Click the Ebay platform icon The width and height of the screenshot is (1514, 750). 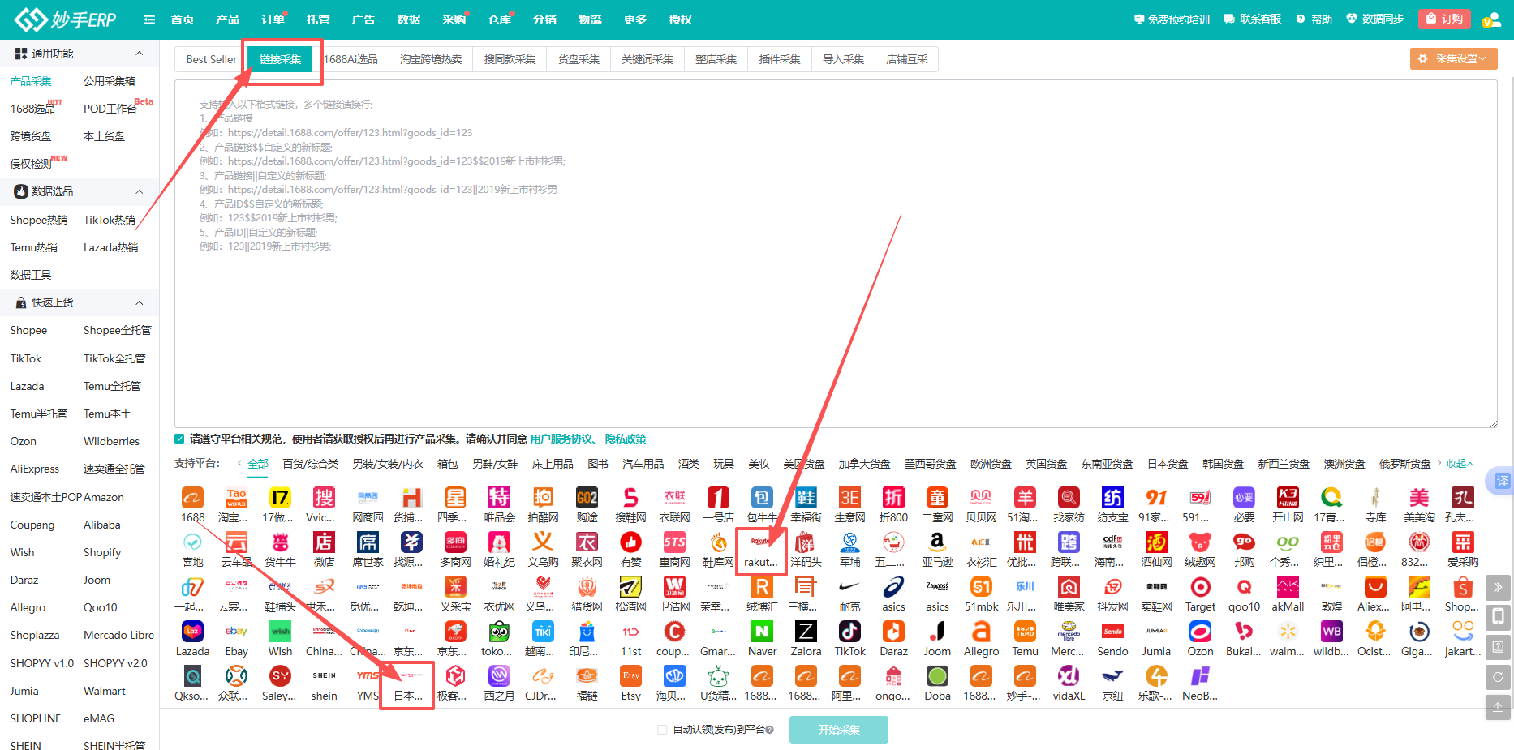[236, 632]
